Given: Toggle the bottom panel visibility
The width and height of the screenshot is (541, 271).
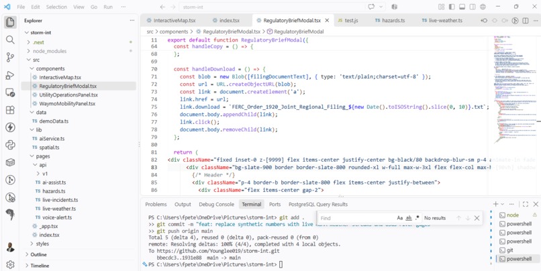Looking at the screenshot, I should pos(462,7).
